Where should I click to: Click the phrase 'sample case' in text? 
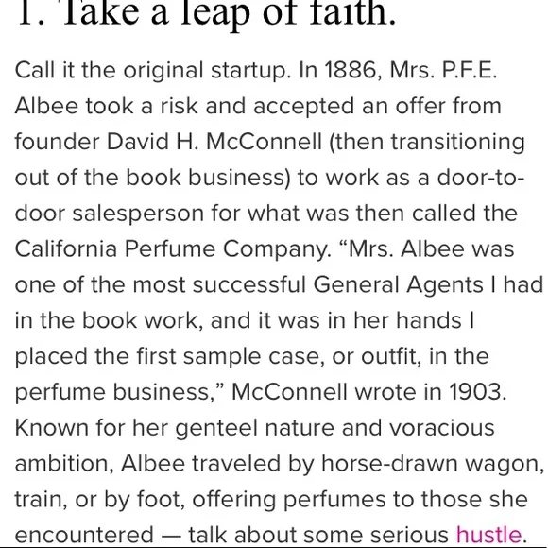253,356
